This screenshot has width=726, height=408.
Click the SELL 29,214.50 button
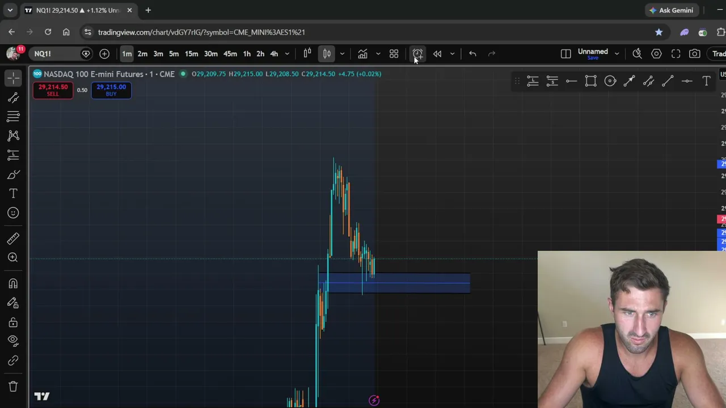53,90
